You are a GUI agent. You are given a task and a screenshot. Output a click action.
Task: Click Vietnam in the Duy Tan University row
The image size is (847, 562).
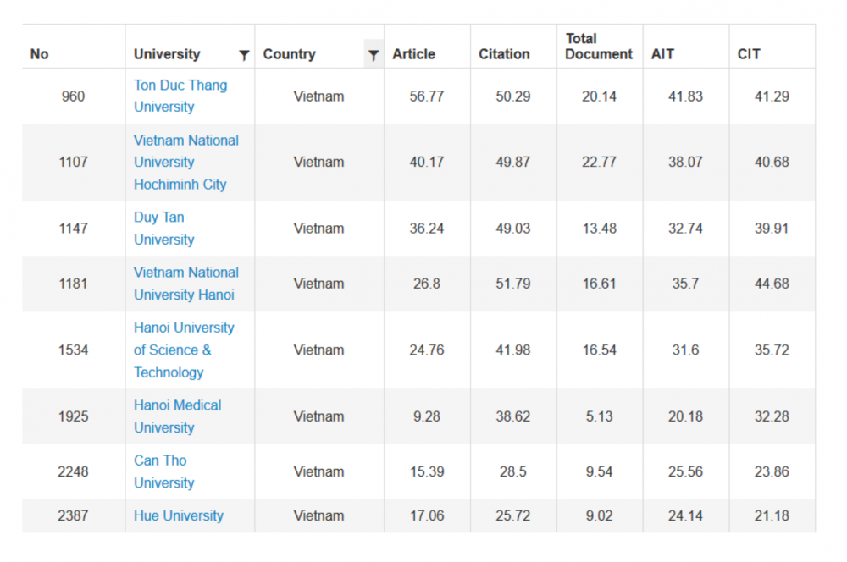(318, 229)
